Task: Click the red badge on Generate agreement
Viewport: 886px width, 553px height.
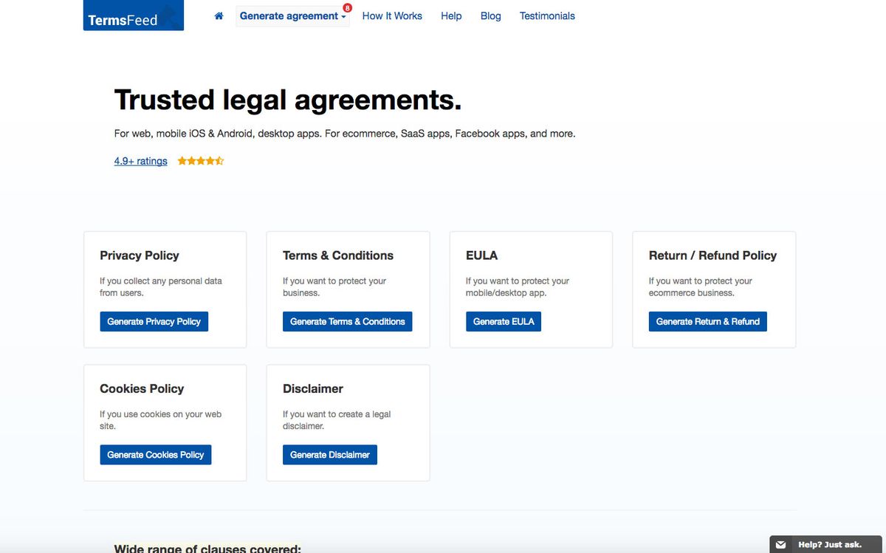Action: [x=346, y=7]
